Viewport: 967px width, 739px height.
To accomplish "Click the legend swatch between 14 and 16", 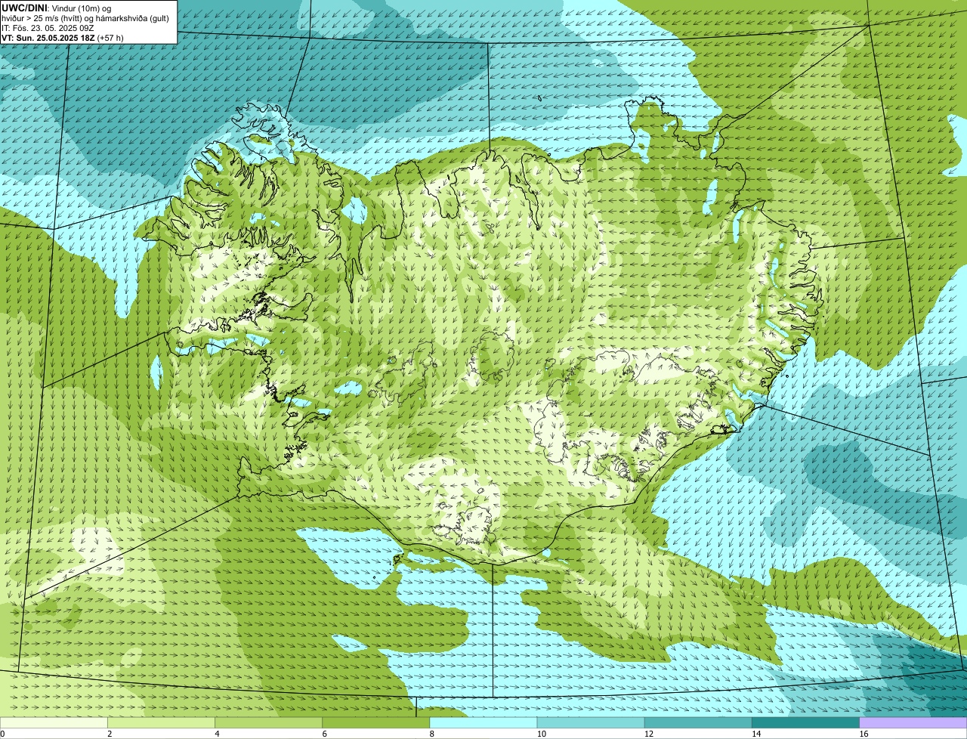I will coord(805,723).
